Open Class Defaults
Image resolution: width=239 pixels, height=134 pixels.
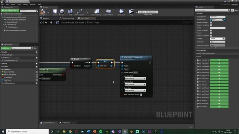(108, 12)
